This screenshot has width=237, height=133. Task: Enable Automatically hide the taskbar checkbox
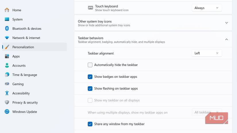pos(90,65)
